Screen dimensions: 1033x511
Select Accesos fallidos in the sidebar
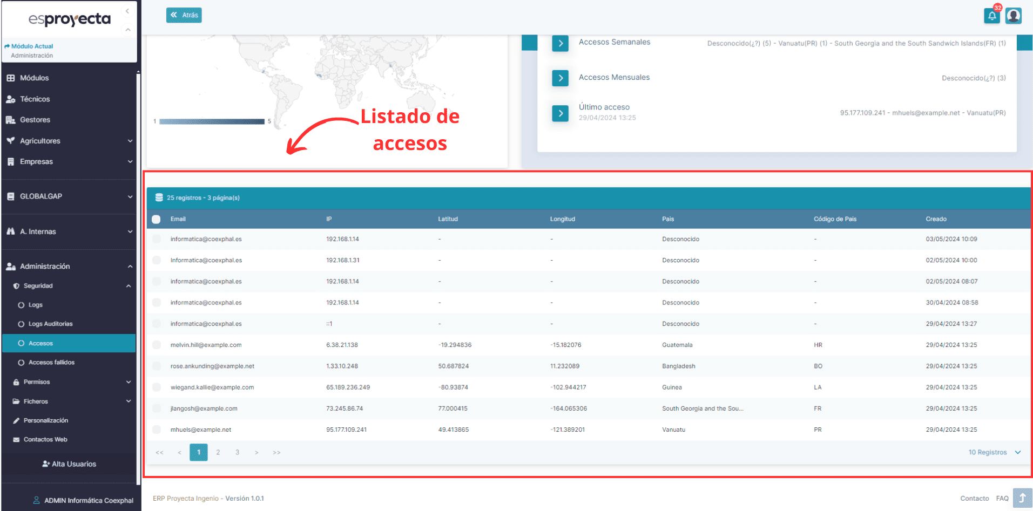52,362
